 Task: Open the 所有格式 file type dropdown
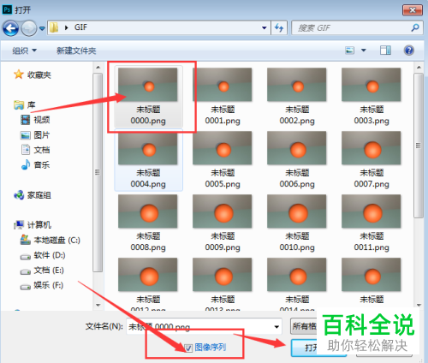click(x=304, y=326)
